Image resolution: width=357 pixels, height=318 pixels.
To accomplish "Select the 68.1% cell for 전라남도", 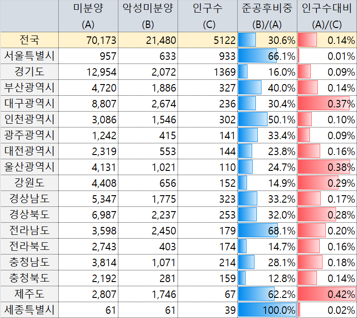I will [268, 230].
